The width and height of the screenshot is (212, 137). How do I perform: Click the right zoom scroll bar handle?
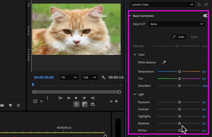pyautogui.click(x=120, y=92)
